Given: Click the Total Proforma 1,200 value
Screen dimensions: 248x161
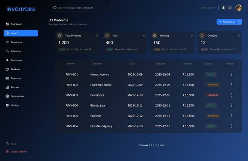Looking at the screenshot, I should coord(64,43).
